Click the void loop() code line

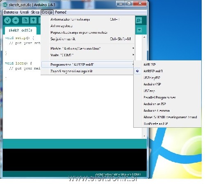pos(18,63)
